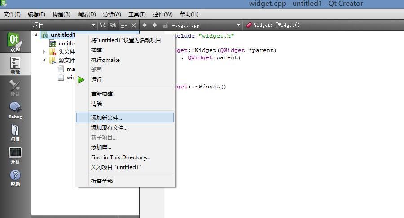
Task: Open the 帮助(H) menu
Action: pyautogui.click(x=189, y=14)
